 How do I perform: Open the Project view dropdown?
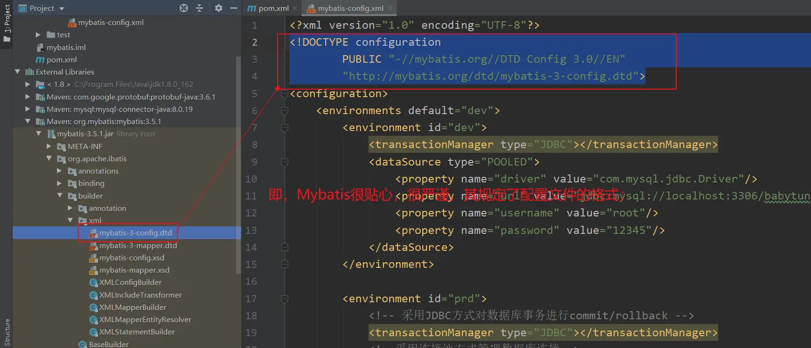click(62, 8)
